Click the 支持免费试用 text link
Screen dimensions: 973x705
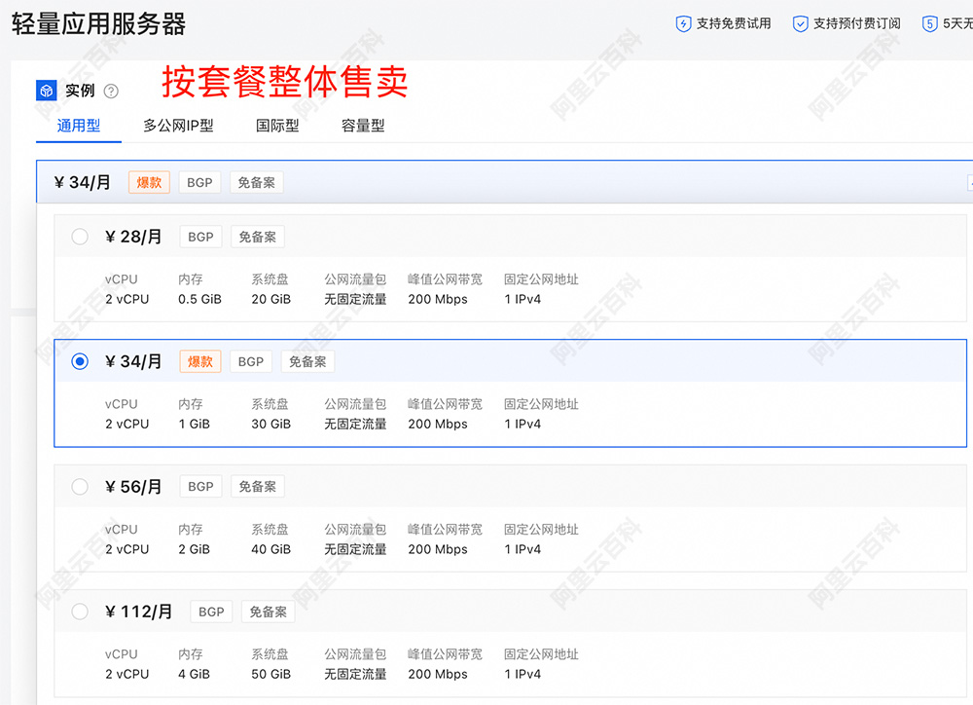point(734,23)
